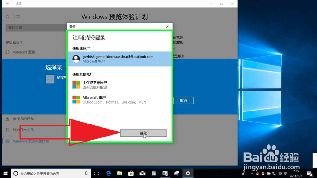Show hidden tray icons chevron
This screenshot has width=317, height=178.
(x=252, y=173)
